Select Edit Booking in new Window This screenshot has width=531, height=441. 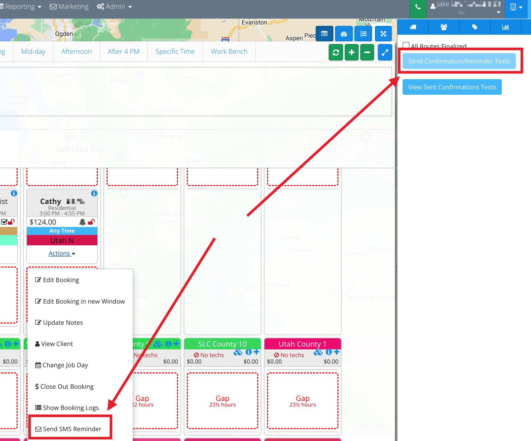[80, 301]
